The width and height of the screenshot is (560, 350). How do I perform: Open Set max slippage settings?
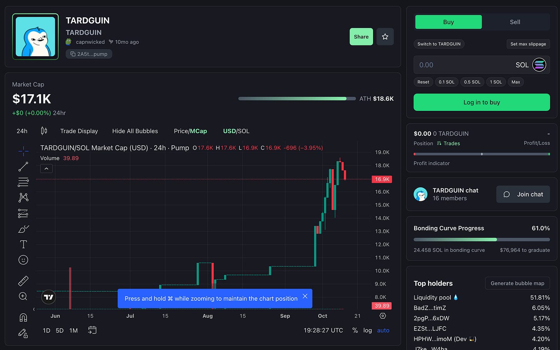point(528,44)
